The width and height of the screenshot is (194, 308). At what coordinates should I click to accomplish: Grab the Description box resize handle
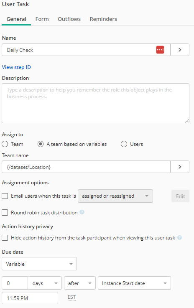click(187, 121)
